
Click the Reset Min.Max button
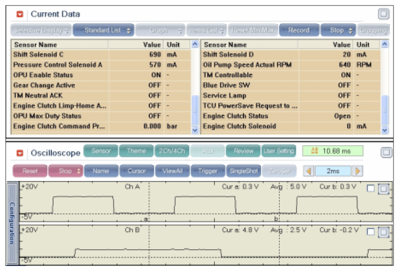[253, 31]
